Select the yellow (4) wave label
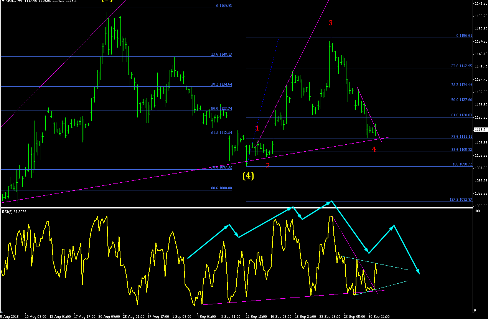Viewport: 488px width, 319px height. point(248,176)
